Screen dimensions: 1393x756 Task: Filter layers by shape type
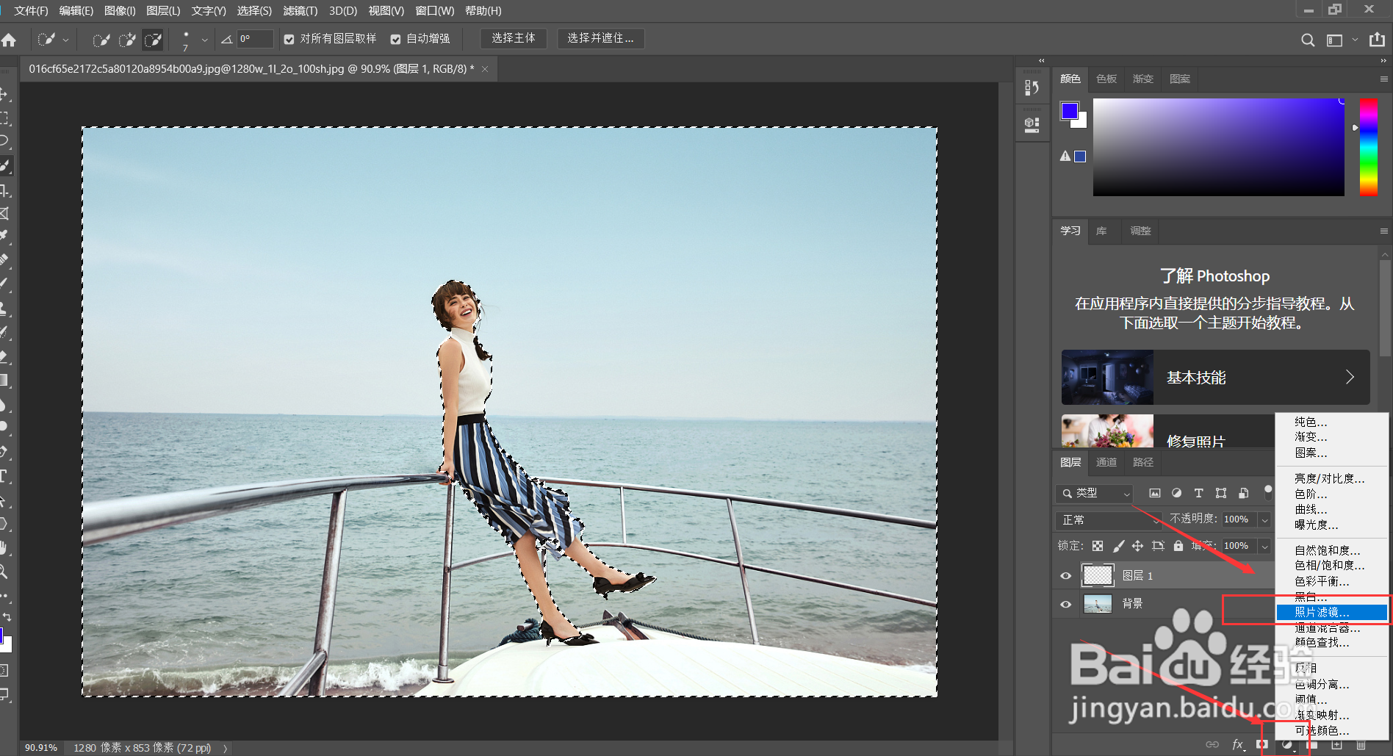1221,493
